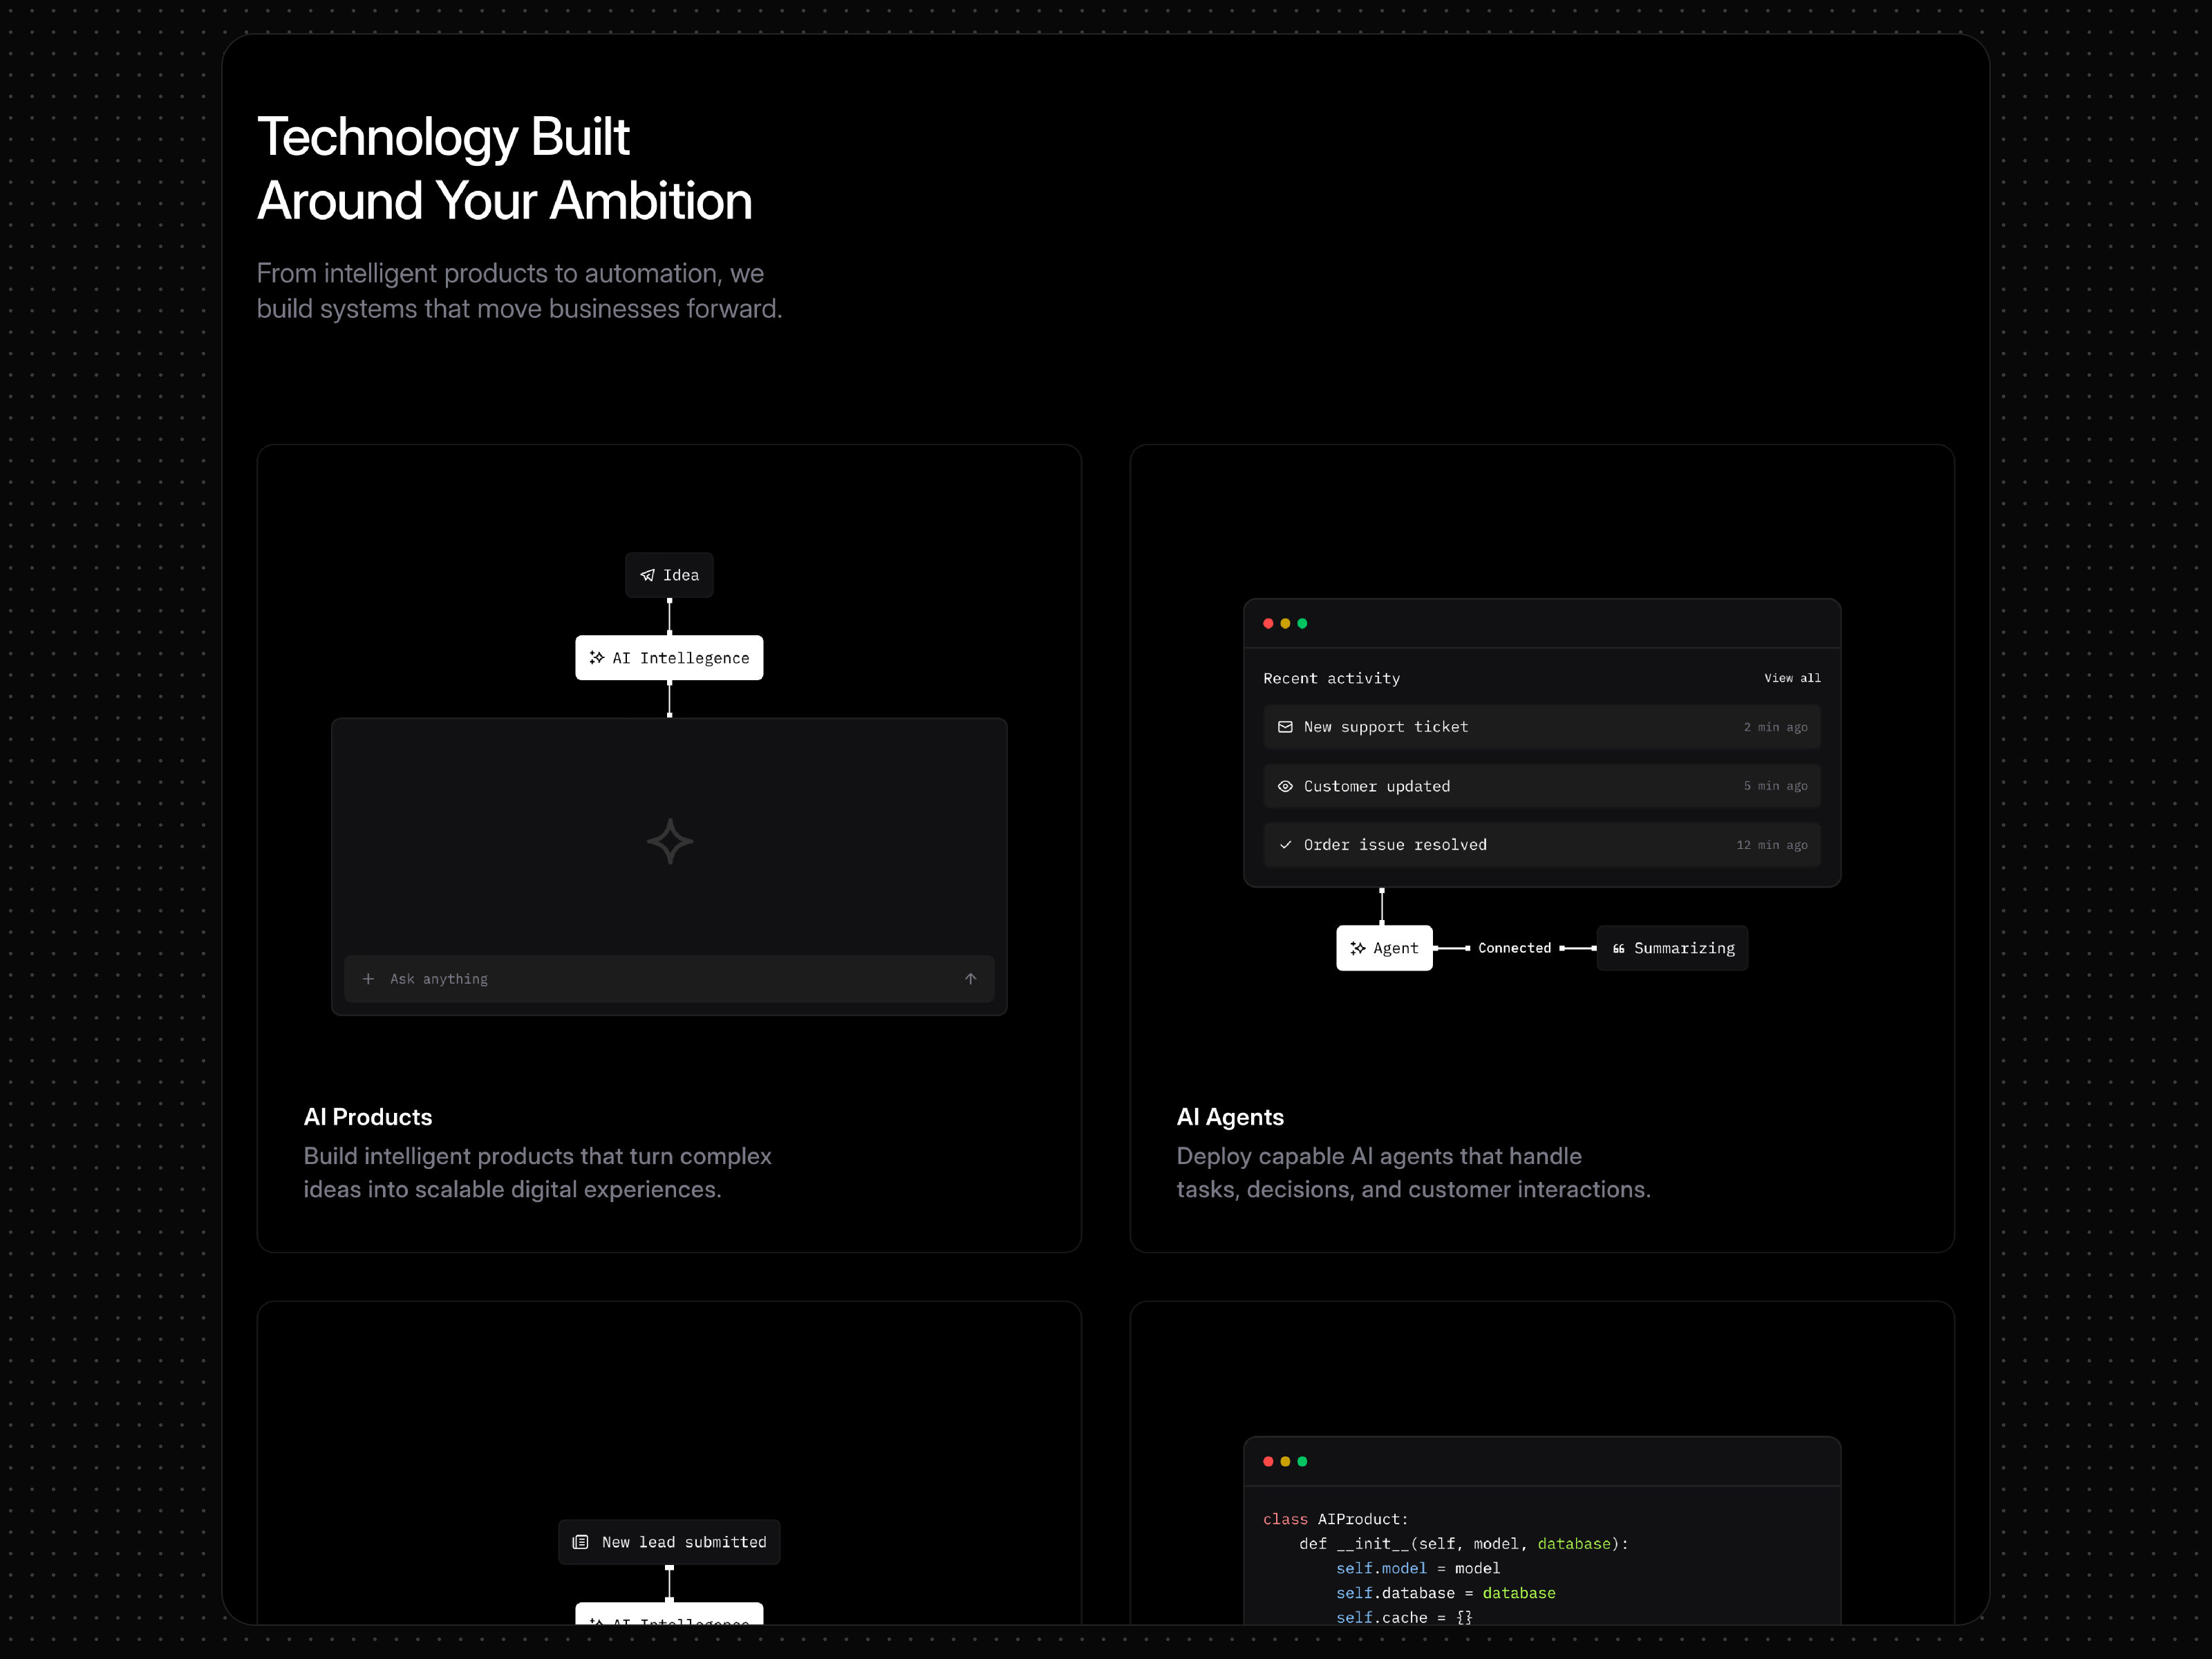Click the Summarizing chip label
The image size is (2212, 1659).
click(1684, 948)
